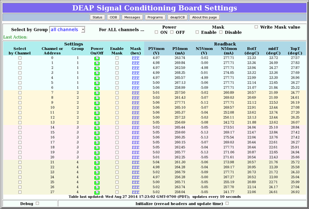Viewport: 309px width, 209px height.
Task: Open About this page
Action: (x=204, y=17)
